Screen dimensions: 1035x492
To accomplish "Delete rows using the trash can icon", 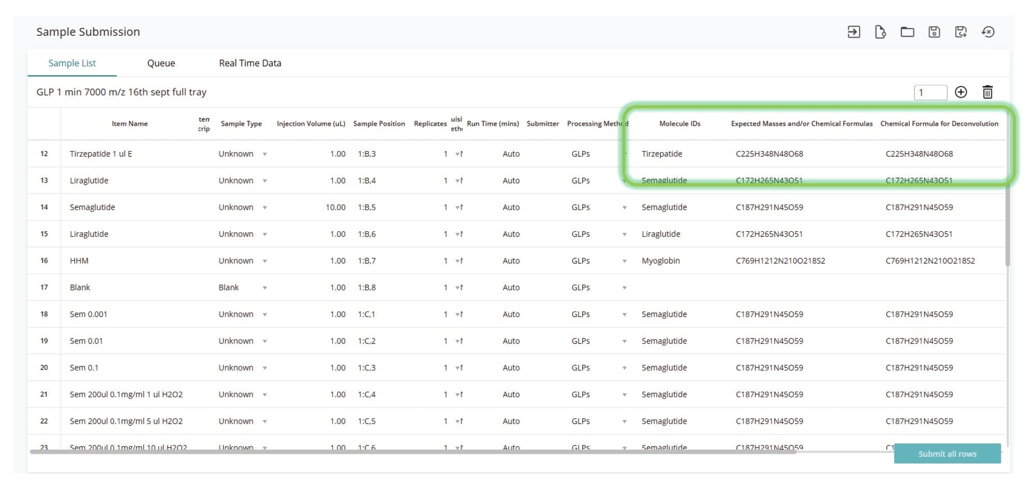I will (x=988, y=92).
